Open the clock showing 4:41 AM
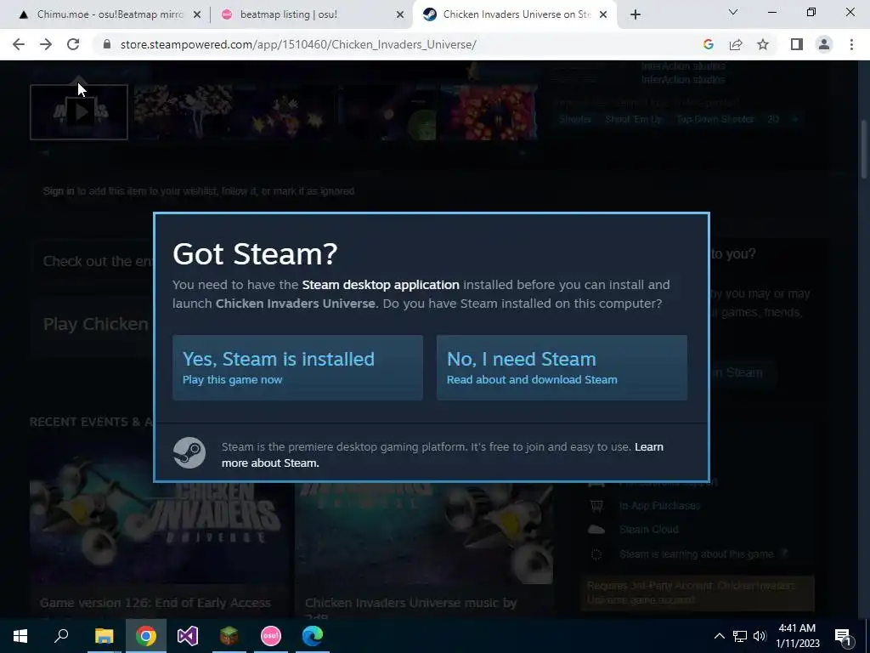870x653 pixels. (x=797, y=636)
